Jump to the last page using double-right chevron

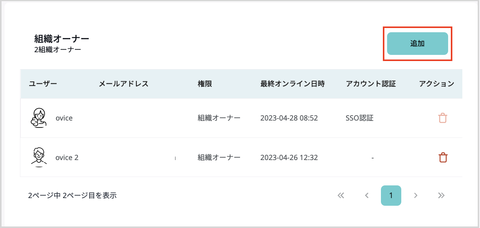441,195
